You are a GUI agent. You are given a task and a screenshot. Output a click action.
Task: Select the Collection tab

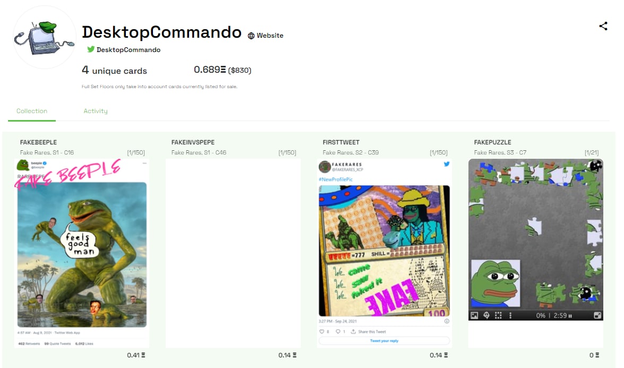coord(32,111)
